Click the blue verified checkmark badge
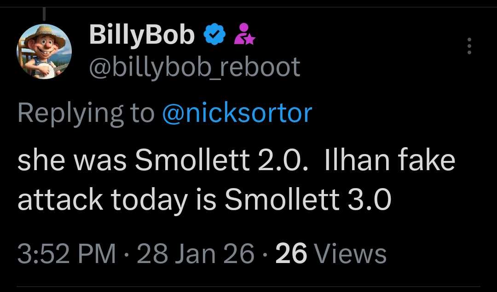Image resolution: width=497 pixels, height=292 pixels. (x=215, y=36)
